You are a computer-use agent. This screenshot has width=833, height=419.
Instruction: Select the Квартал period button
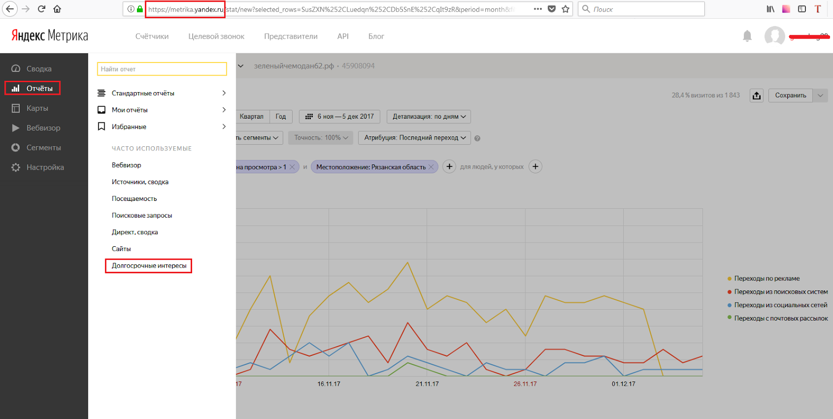(252, 117)
